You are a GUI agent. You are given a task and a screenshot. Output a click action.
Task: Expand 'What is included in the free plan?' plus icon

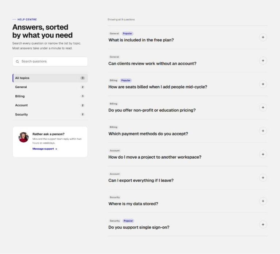[263, 37]
